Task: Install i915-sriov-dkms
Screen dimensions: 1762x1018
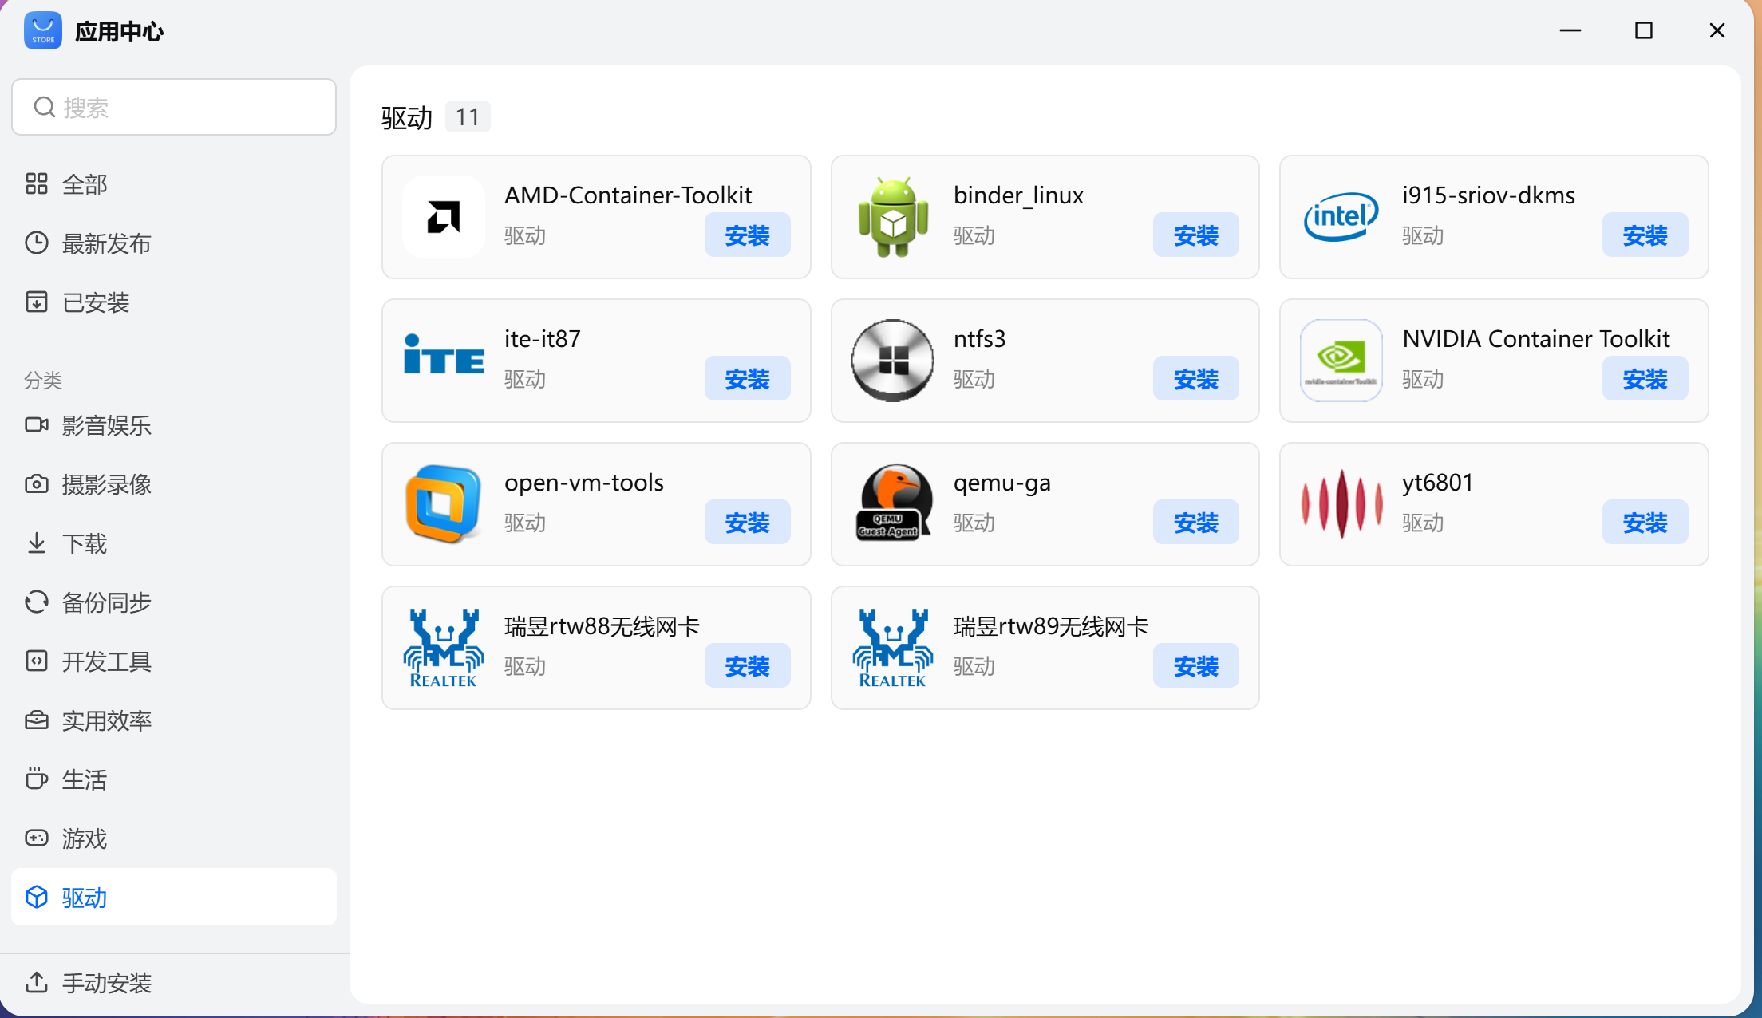Action: point(1645,235)
